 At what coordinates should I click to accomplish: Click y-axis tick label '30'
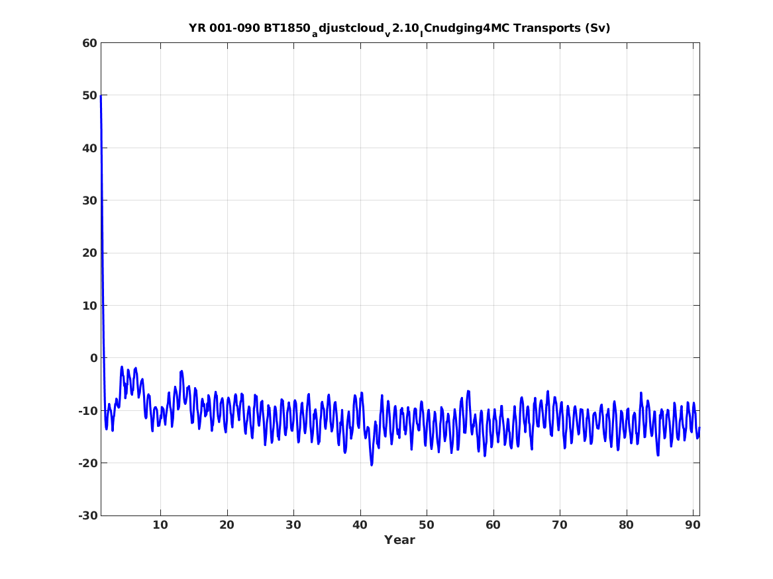89,200
